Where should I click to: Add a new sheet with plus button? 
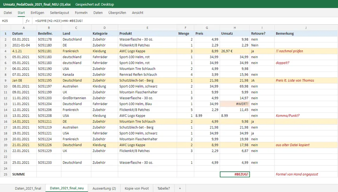[x=180, y=188]
